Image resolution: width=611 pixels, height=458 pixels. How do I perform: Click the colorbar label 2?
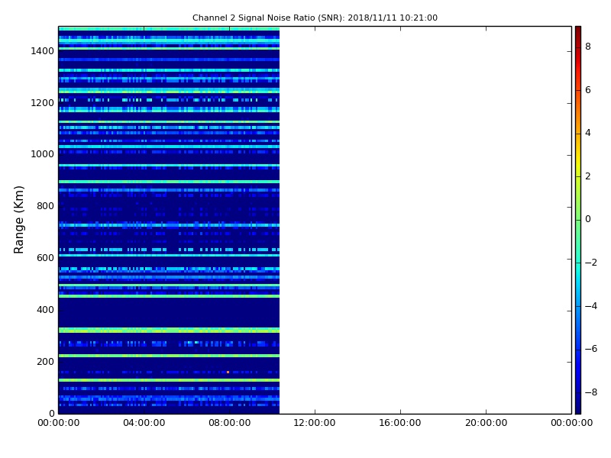pyautogui.click(x=588, y=176)
